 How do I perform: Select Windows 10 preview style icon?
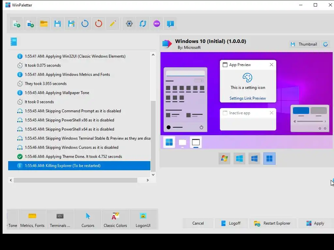point(254,159)
